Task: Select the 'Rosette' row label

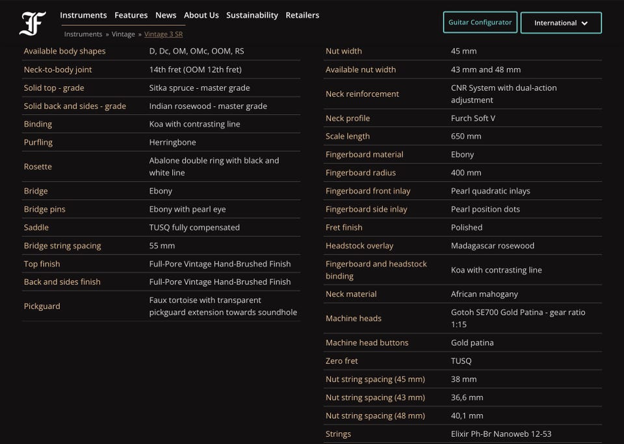Action: [38, 167]
